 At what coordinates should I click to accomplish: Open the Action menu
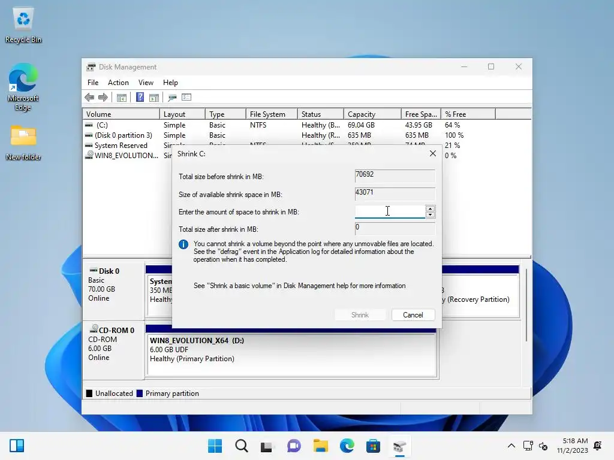click(118, 83)
